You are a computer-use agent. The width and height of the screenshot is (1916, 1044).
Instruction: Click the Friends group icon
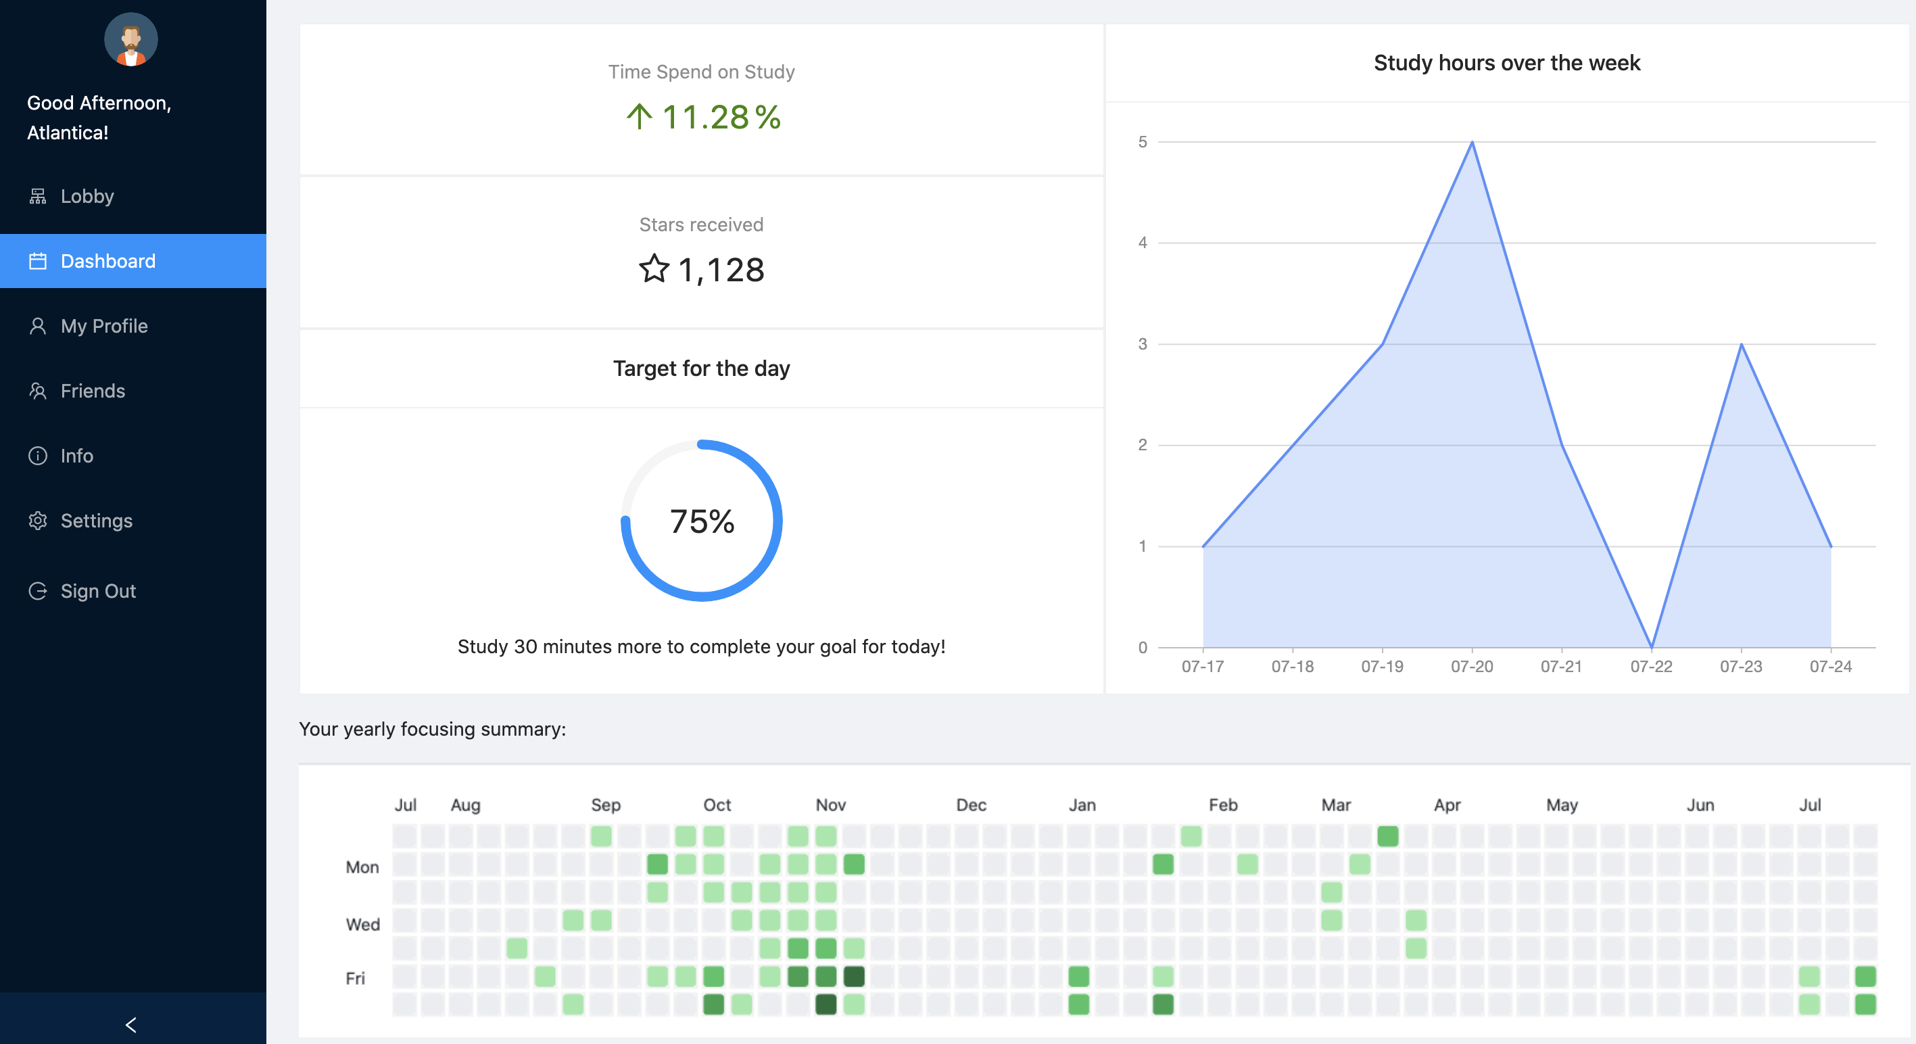(37, 391)
